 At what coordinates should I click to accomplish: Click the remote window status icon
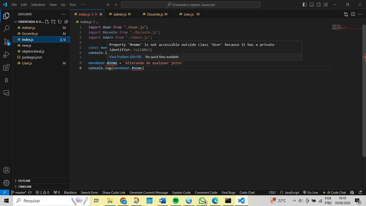coord(5,192)
